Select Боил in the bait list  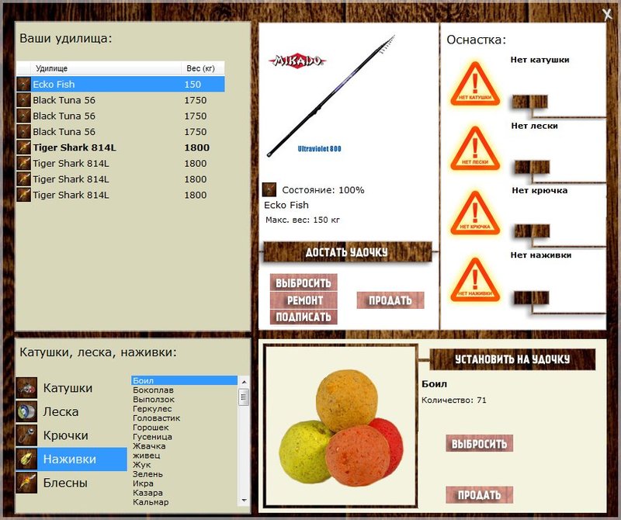click(x=184, y=380)
